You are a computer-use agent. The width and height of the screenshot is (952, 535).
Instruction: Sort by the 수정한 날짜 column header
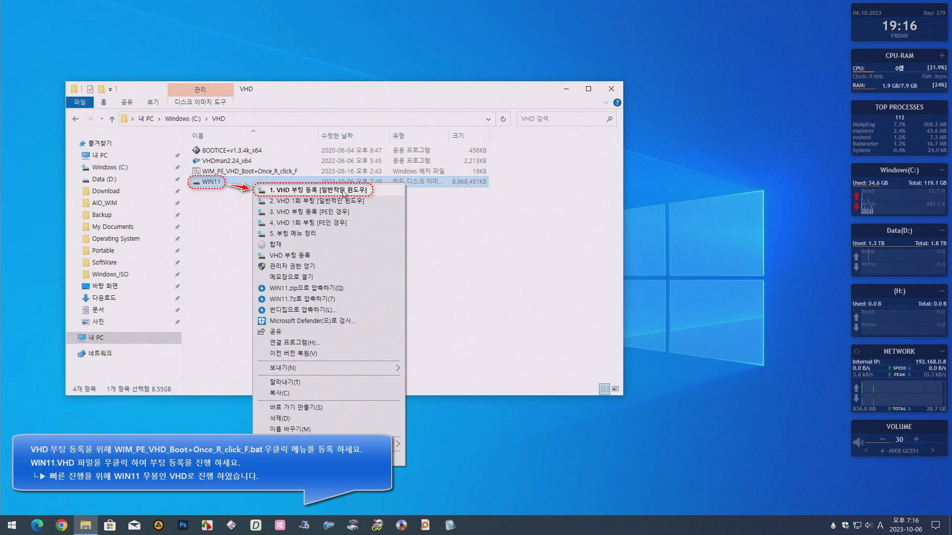tap(354, 136)
